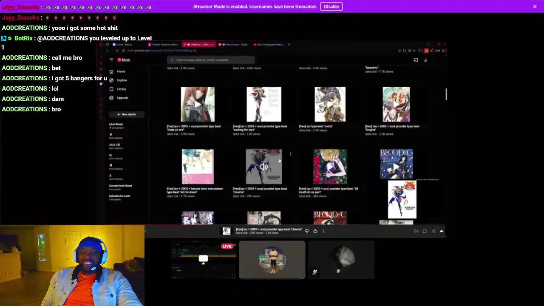Go to Home in the Music sidebar
The image size is (544, 306).
tap(117, 71)
